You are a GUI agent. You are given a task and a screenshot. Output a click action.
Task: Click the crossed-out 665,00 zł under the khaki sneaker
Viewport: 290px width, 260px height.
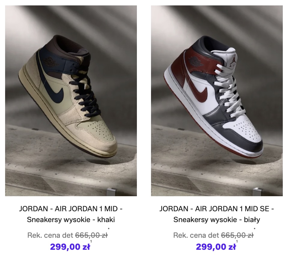pos(91,235)
